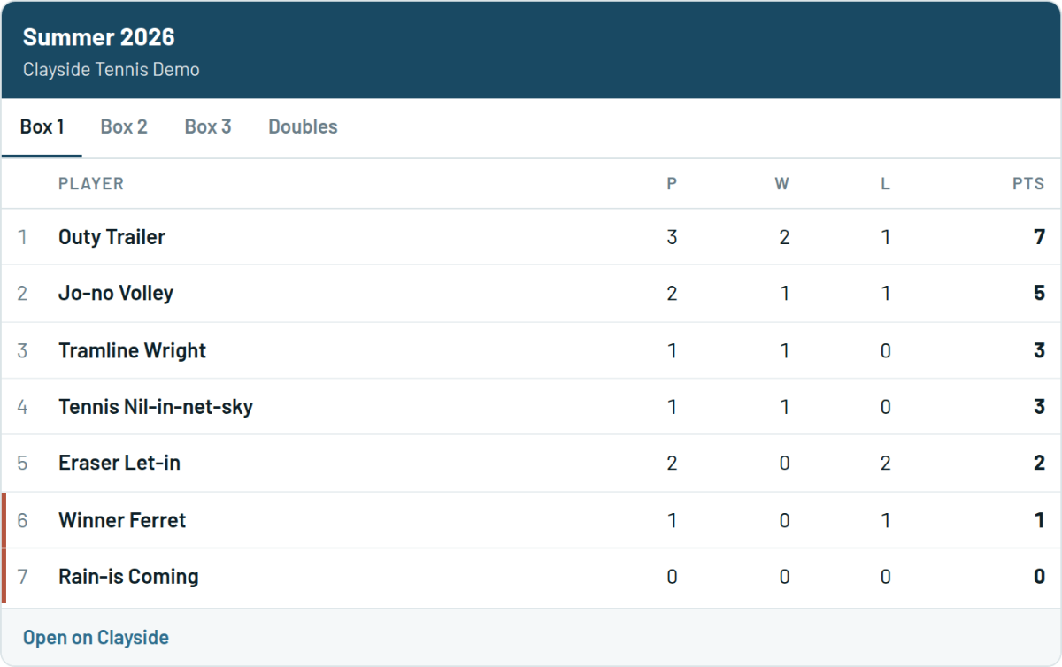Click Outy Trailer's losses count 1

tap(886, 237)
